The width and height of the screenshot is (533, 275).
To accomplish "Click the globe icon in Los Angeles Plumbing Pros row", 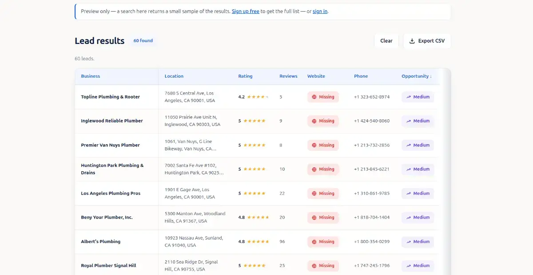I will (314, 193).
